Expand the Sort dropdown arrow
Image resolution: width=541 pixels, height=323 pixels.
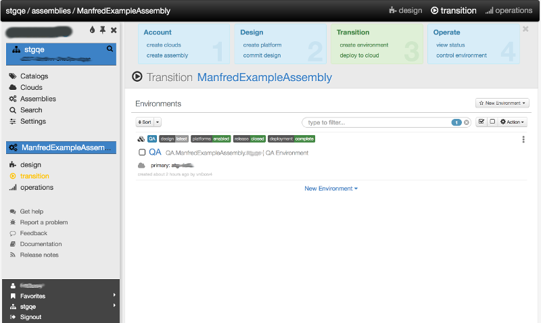[x=158, y=122]
